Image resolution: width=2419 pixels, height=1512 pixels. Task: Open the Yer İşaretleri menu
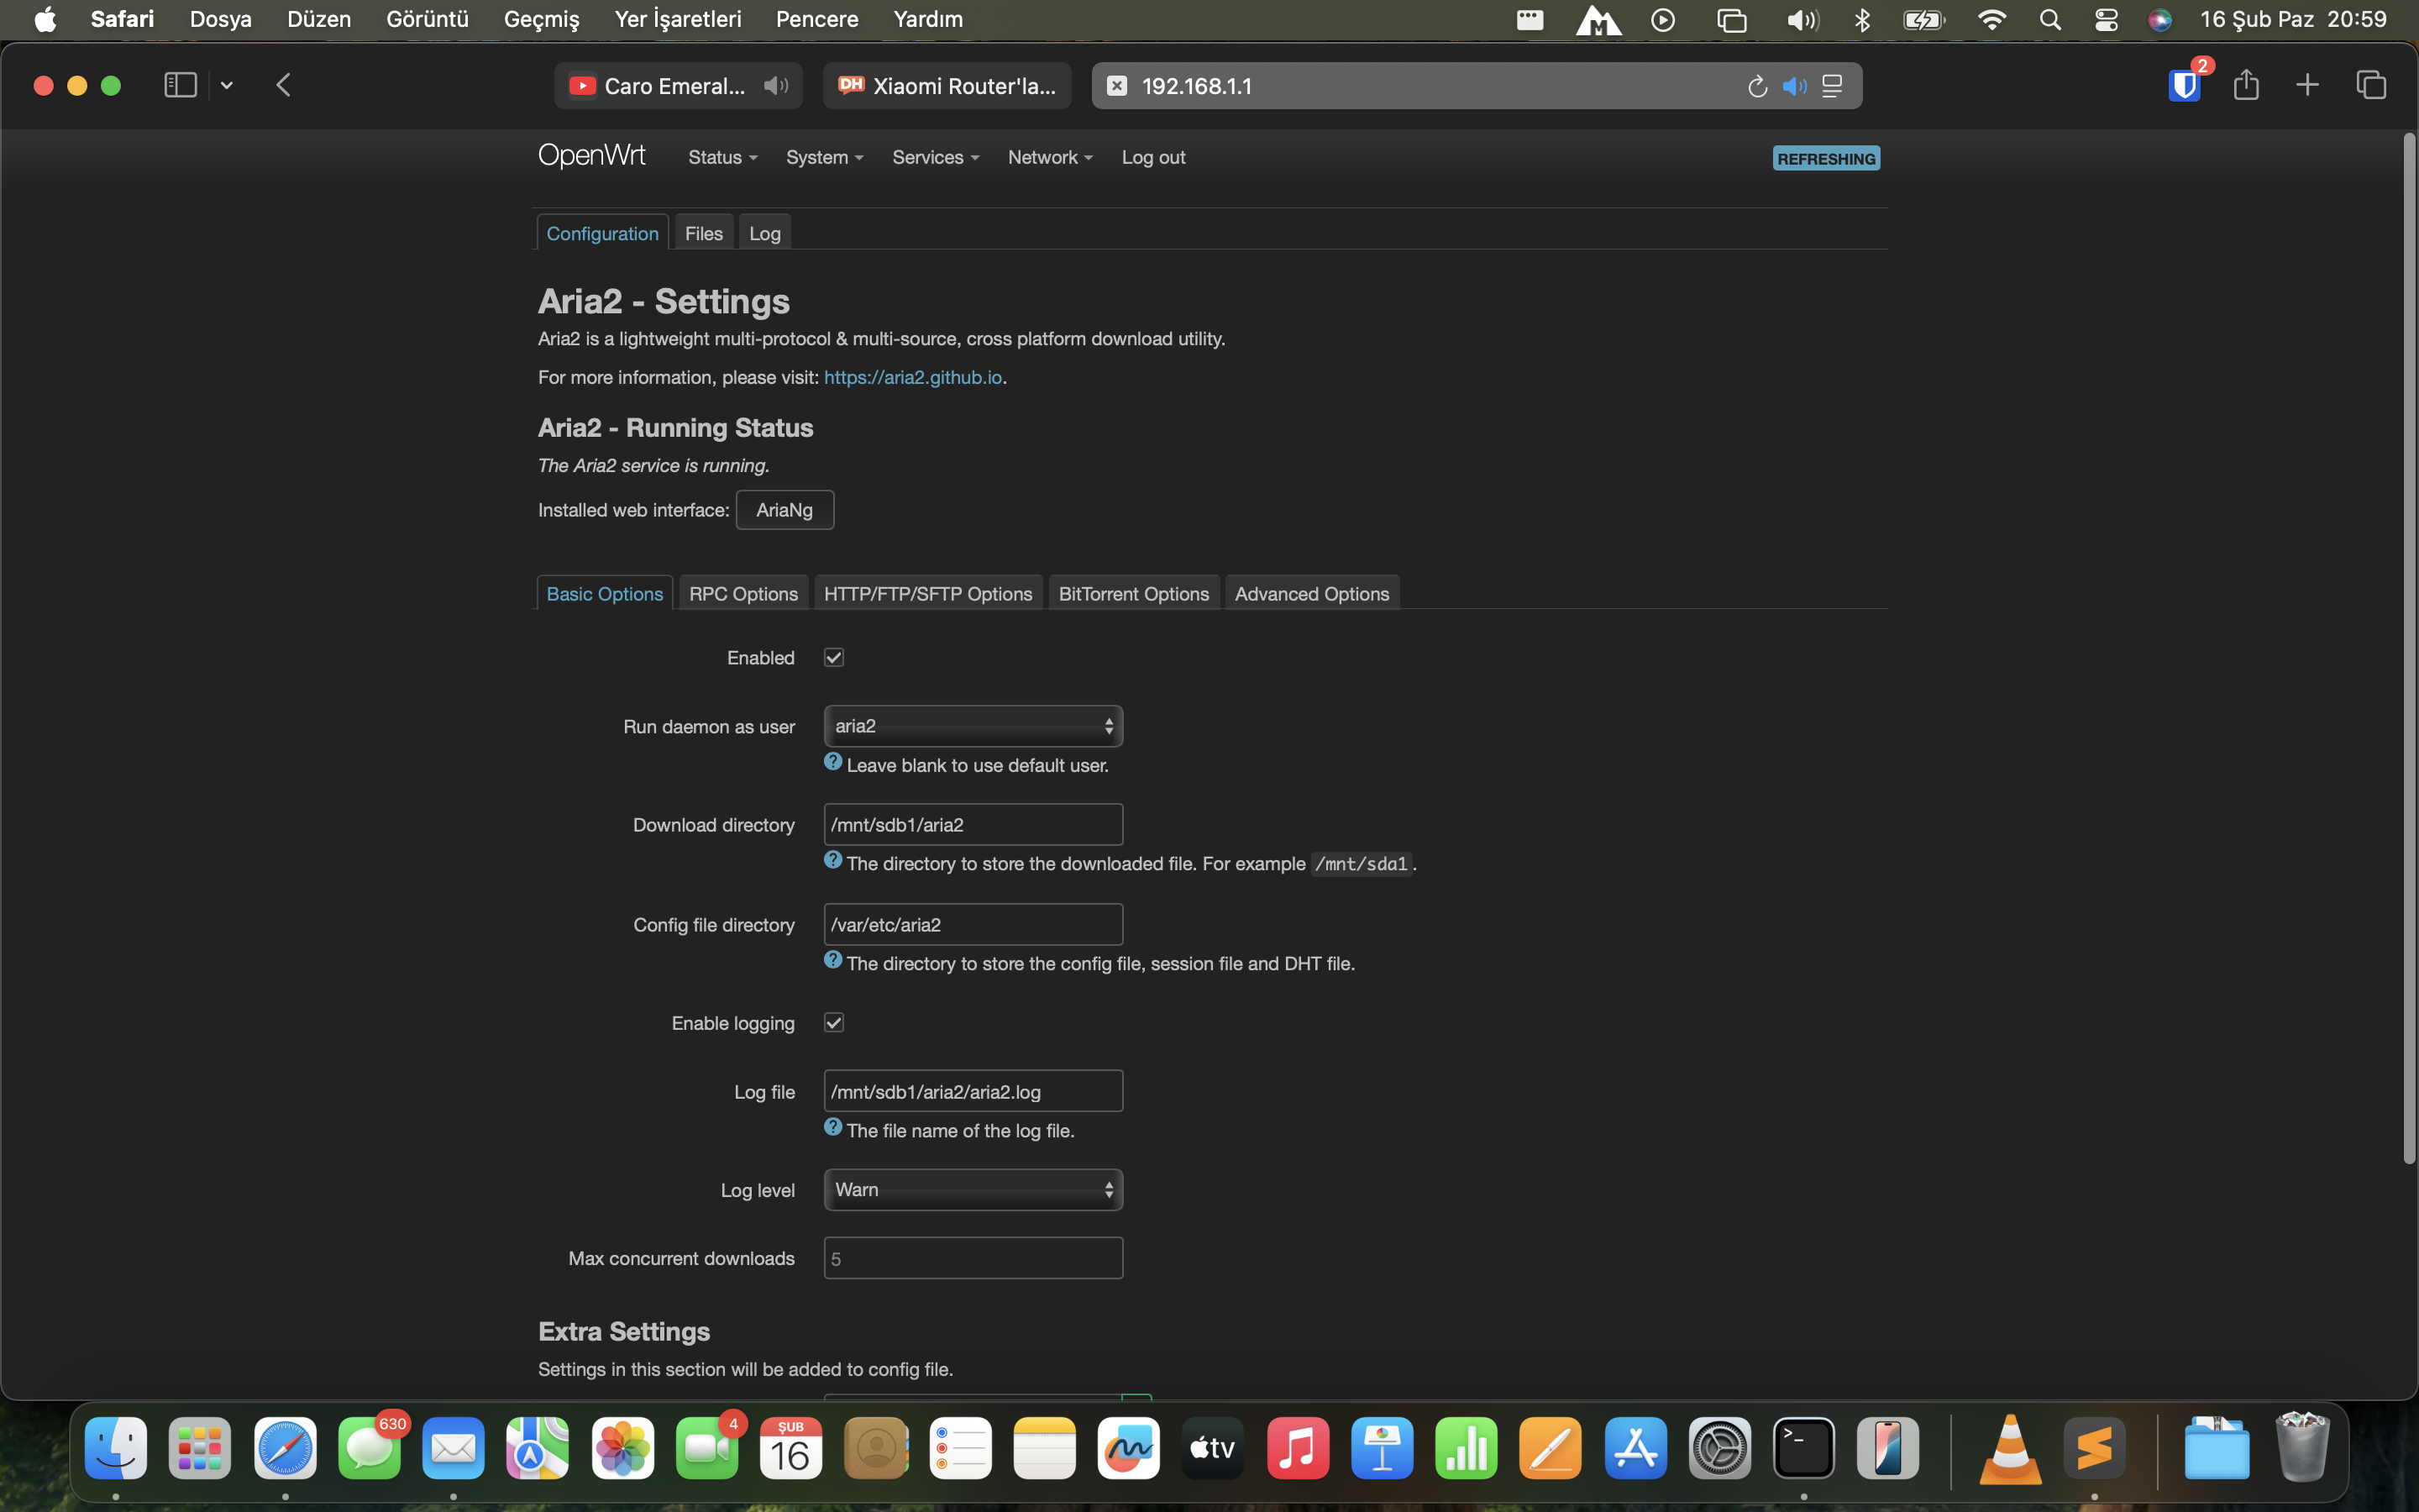pos(678,19)
